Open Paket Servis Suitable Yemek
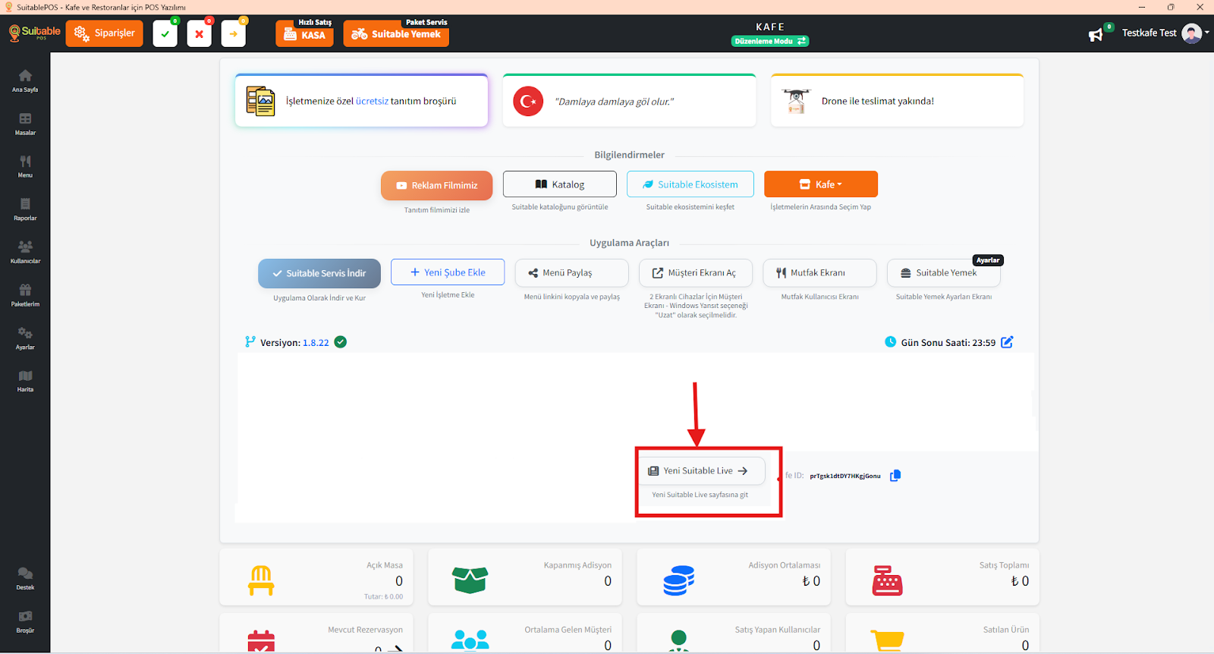This screenshot has height=654, width=1214. 396,33
